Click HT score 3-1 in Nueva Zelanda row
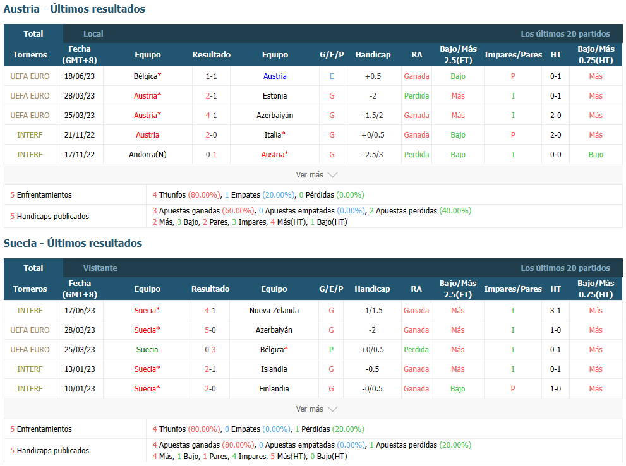 pyautogui.click(x=555, y=311)
